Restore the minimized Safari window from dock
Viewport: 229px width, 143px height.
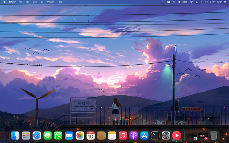pos(192,136)
